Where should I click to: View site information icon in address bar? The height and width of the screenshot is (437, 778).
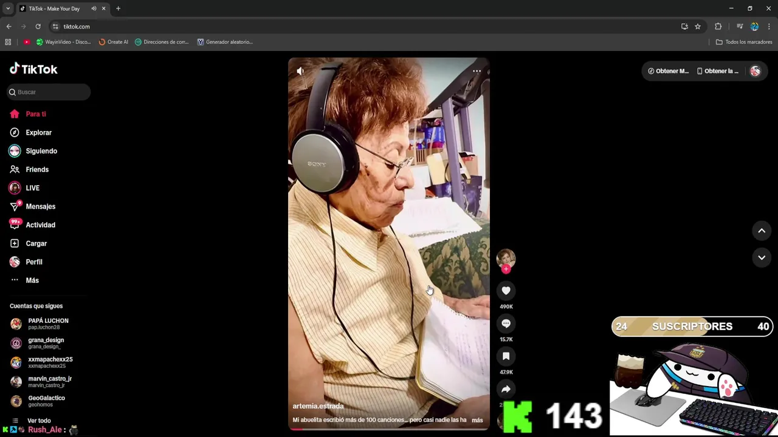55,27
